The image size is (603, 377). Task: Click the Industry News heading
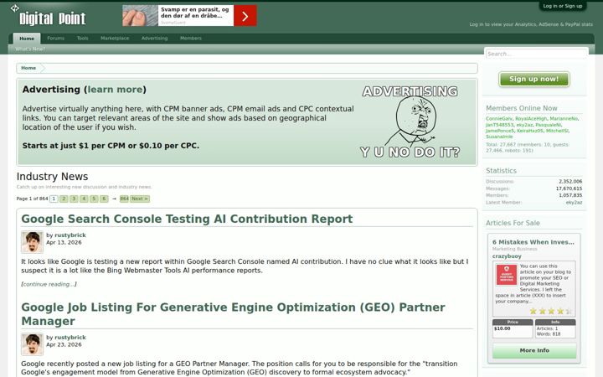click(x=52, y=177)
